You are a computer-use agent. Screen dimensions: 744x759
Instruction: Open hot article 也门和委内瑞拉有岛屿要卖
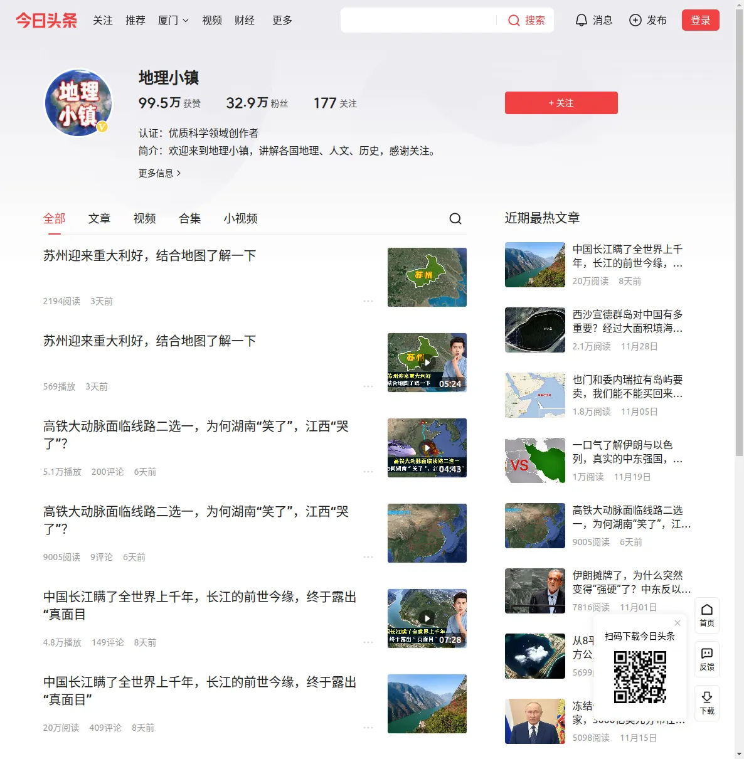(628, 386)
